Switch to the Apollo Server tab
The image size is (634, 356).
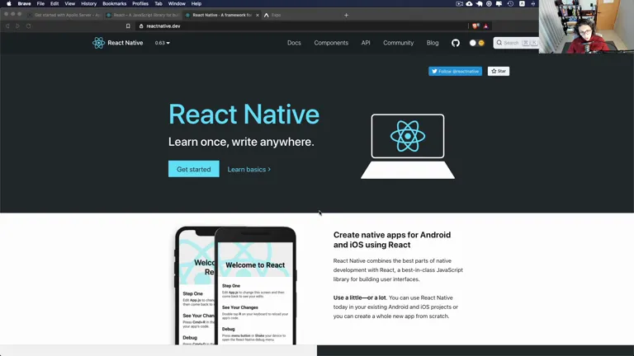(64, 15)
